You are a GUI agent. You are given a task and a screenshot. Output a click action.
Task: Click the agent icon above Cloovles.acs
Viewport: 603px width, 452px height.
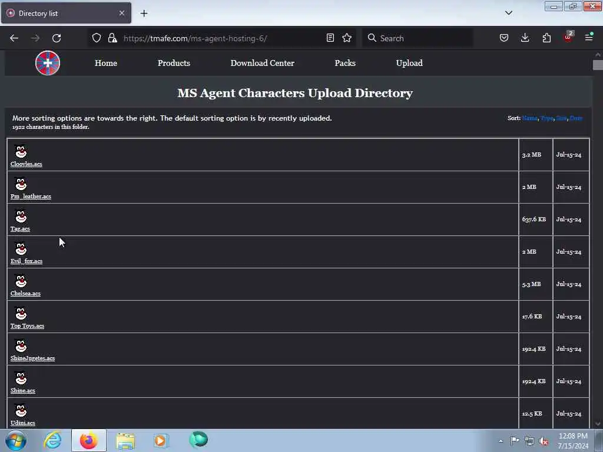coord(21,151)
